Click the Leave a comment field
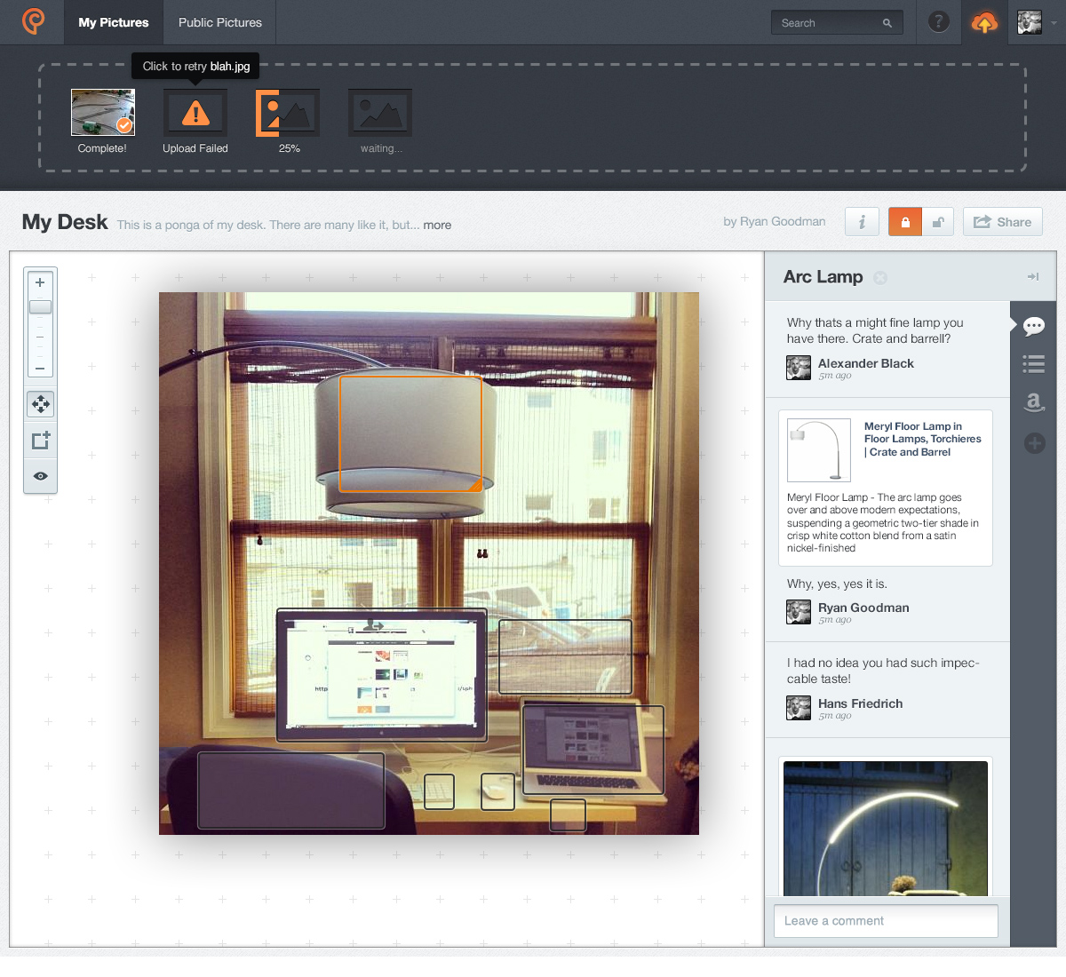This screenshot has width=1066, height=977. pos(886,921)
